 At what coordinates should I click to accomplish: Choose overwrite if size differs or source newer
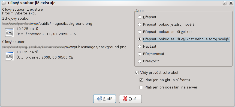[x=184, y=39]
